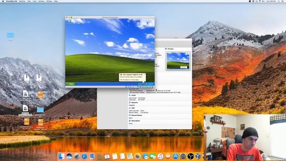The width and height of the screenshot is (286, 161).
Task: Click the security warning balloon in XP
Action: pos(132,77)
